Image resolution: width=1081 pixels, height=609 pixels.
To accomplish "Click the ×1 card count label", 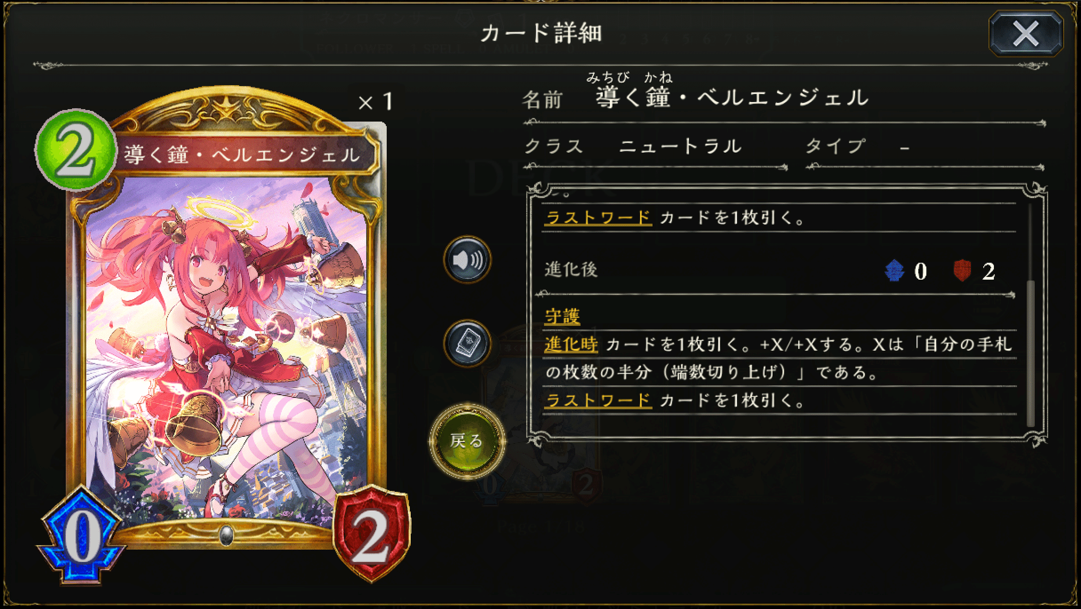I will 376,101.
